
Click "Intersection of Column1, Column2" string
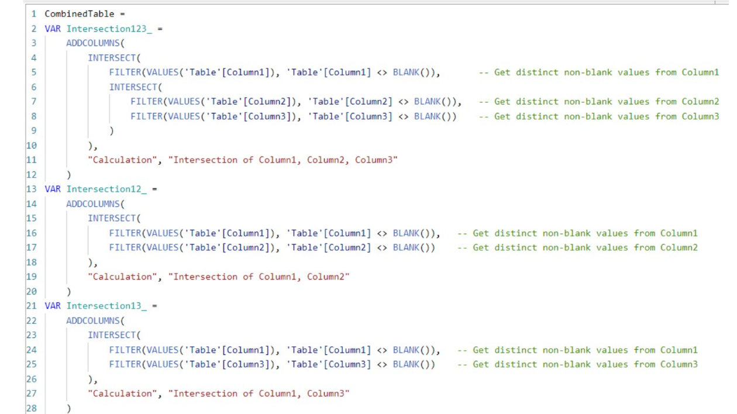[x=259, y=277]
